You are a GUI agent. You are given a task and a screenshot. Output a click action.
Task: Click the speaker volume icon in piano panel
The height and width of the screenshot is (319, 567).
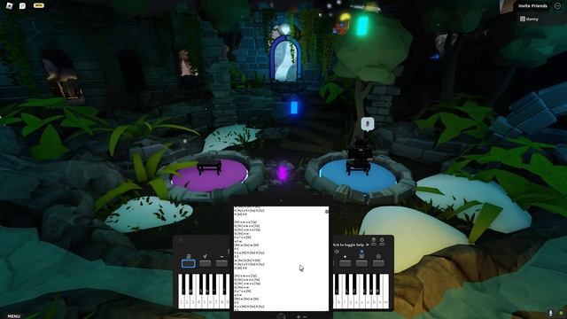tap(337, 252)
